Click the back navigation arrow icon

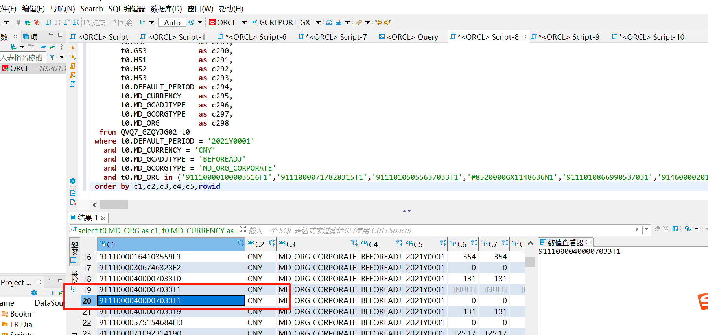coord(378,22)
